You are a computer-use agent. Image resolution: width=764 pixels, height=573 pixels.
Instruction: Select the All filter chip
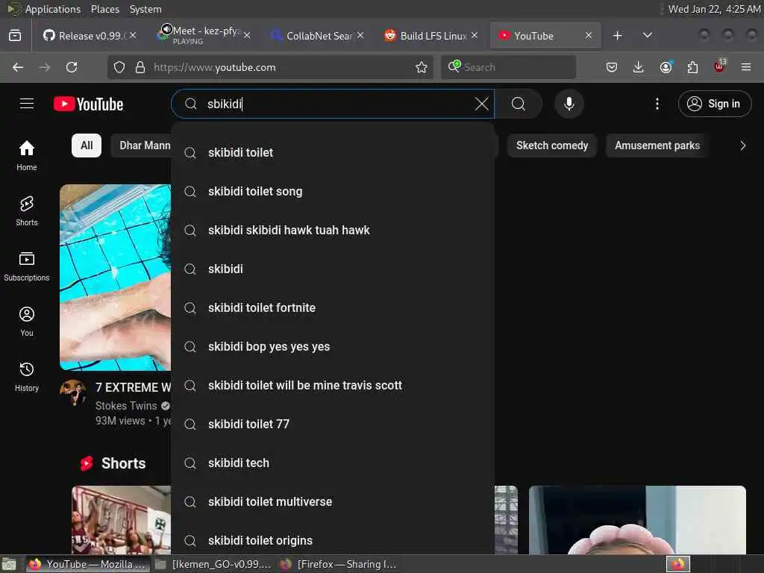point(87,145)
